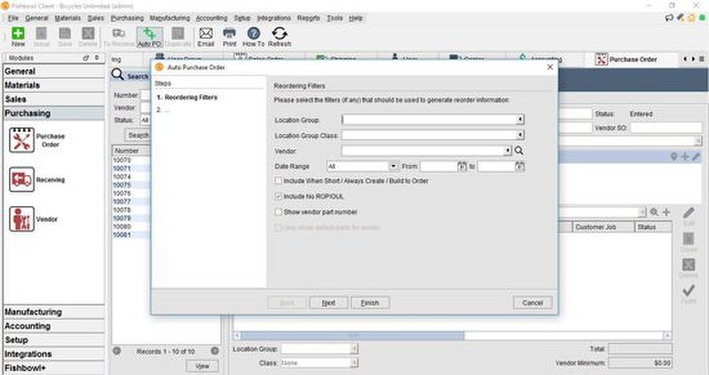Click the View button below records
Screen dimensions: 709x375
[202, 366]
